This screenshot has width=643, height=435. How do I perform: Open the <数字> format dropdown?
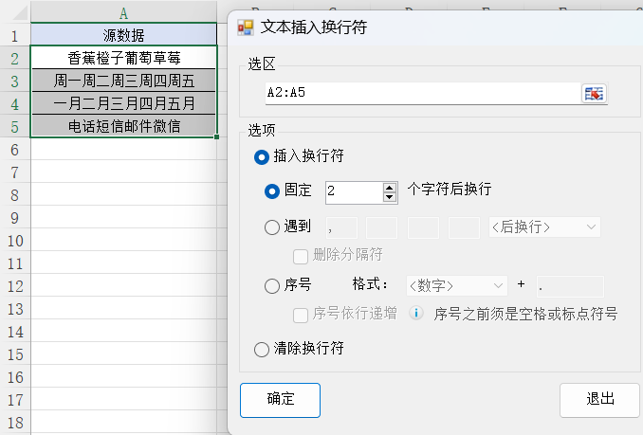(x=457, y=286)
